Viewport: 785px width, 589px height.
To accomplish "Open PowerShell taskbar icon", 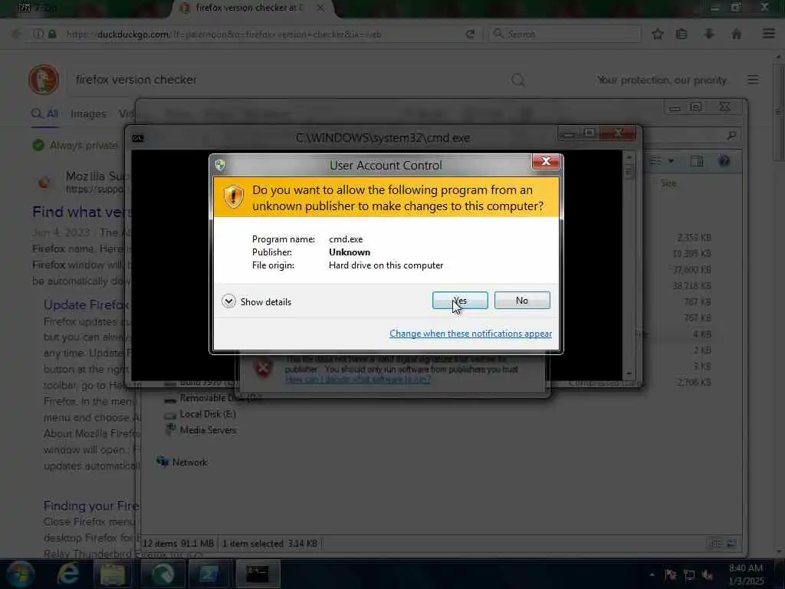I will [209, 574].
